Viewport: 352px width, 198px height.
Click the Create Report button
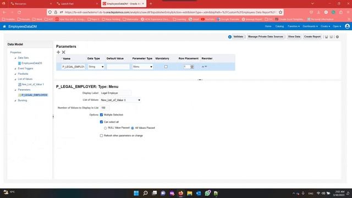click(x=312, y=37)
